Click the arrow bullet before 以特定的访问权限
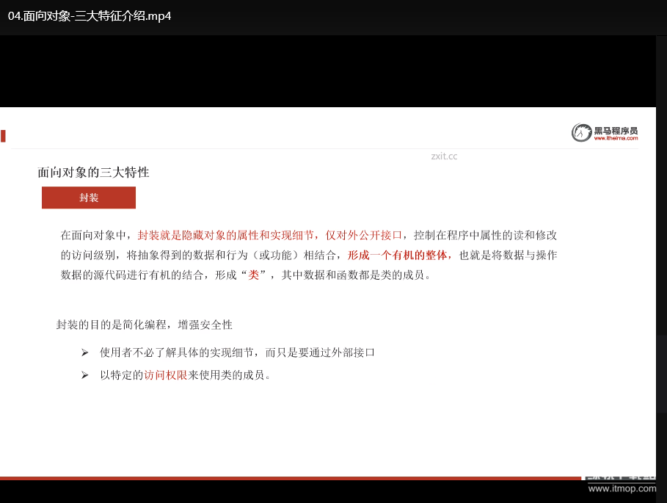This screenshot has height=503, width=667. [84, 375]
